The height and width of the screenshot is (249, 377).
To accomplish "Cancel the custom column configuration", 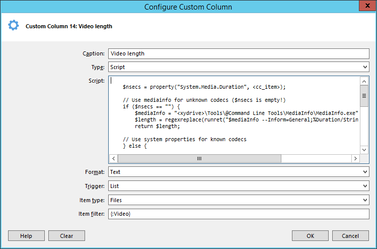I will [x=350, y=236].
